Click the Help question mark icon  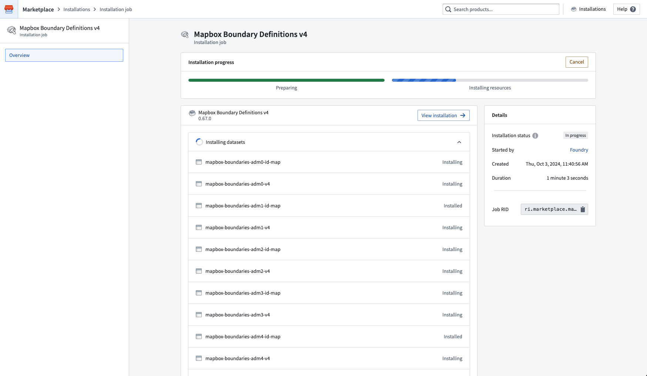click(633, 9)
